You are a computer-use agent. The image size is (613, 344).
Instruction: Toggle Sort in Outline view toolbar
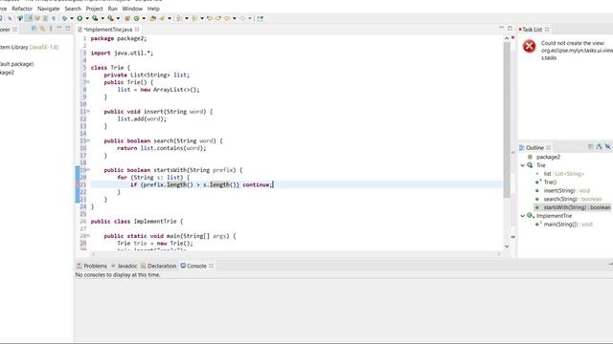point(599,146)
